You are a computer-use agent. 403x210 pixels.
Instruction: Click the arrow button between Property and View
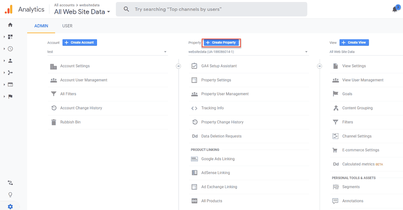tap(319, 66)
